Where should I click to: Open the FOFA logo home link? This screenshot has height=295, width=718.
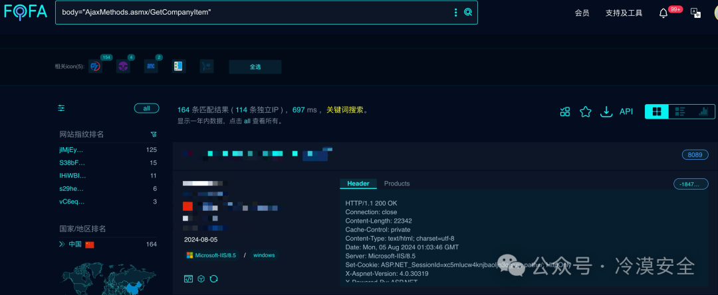pyautogui.click(x=26, y=11)
